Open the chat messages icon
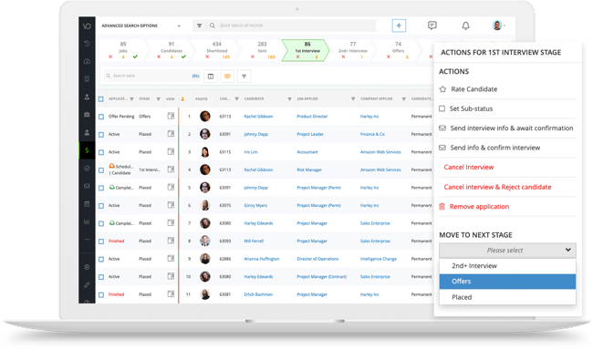Screen dimensions: 593x349 tap(432, 26)
